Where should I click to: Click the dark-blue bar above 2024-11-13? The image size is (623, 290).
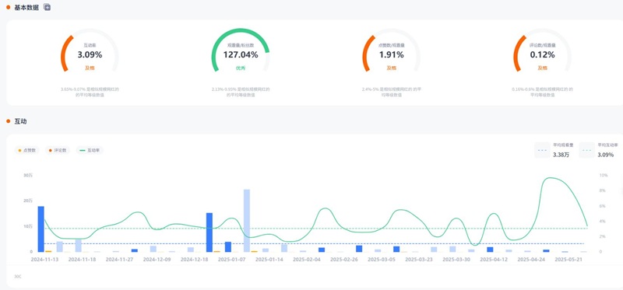click(41, 229)
